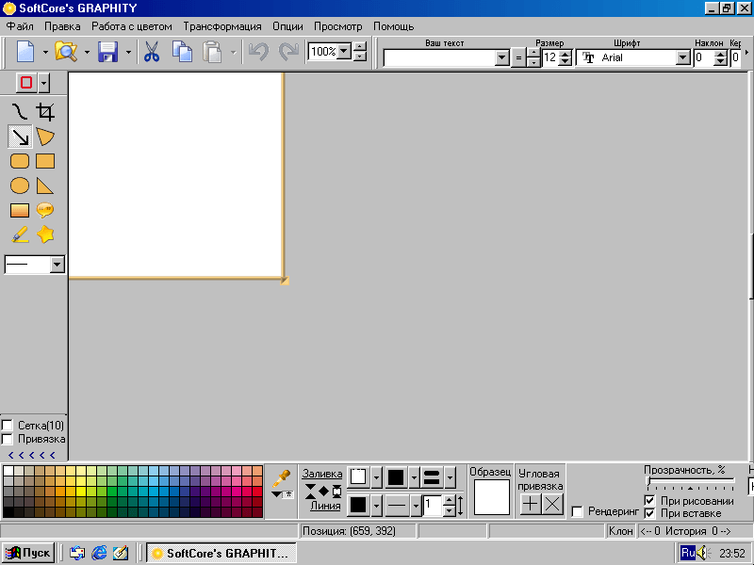Toggle the Привязка snap checkbox

8,439
